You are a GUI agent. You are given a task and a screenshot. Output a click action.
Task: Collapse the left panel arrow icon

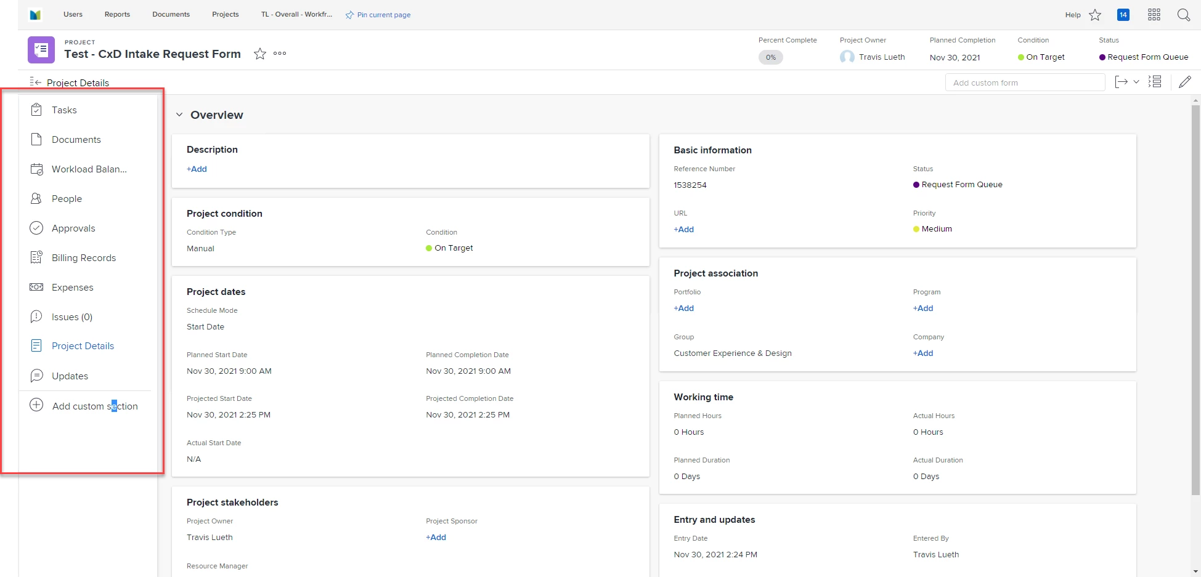(35, 82)
